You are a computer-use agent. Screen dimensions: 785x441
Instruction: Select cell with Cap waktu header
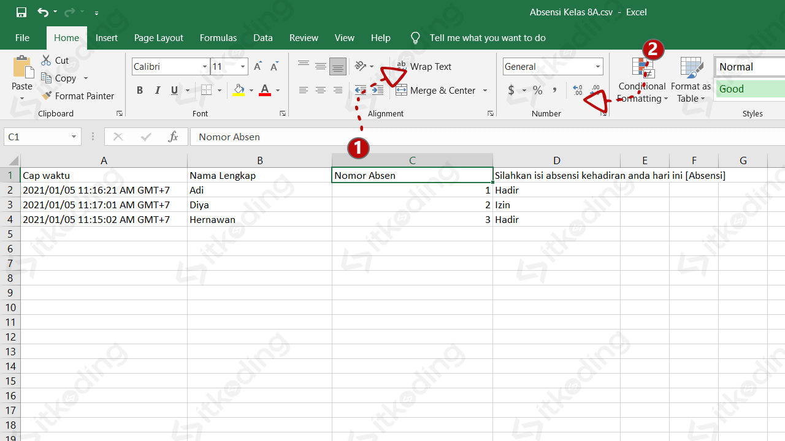pyautogui.click(x=104, y=175)
